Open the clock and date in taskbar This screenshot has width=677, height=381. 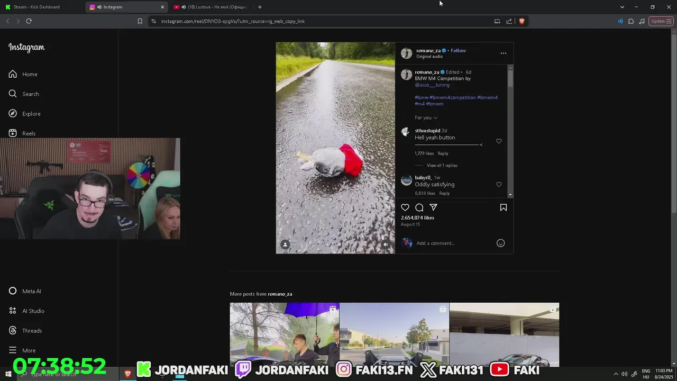click(664, 374)
